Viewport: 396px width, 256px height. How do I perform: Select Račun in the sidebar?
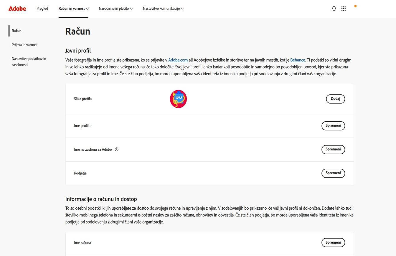click(x=16, y=31)
